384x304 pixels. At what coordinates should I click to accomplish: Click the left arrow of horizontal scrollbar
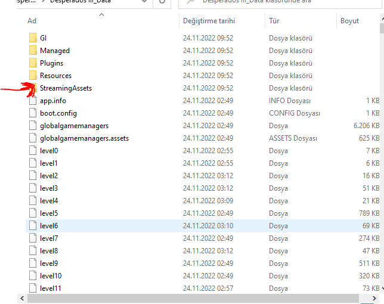(22, 298)
